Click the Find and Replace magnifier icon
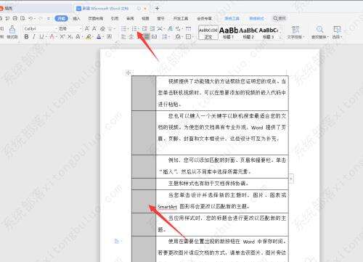 coord(319,29)
